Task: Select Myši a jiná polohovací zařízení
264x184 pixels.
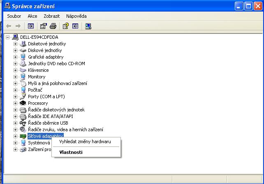Action: (58, 83)
